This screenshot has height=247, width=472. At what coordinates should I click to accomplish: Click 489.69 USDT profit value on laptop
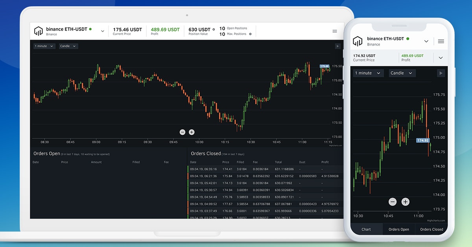point(165,29)
